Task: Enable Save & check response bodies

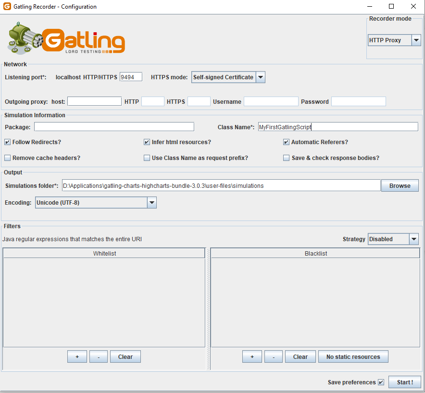Action: click(x=286, y=158)
